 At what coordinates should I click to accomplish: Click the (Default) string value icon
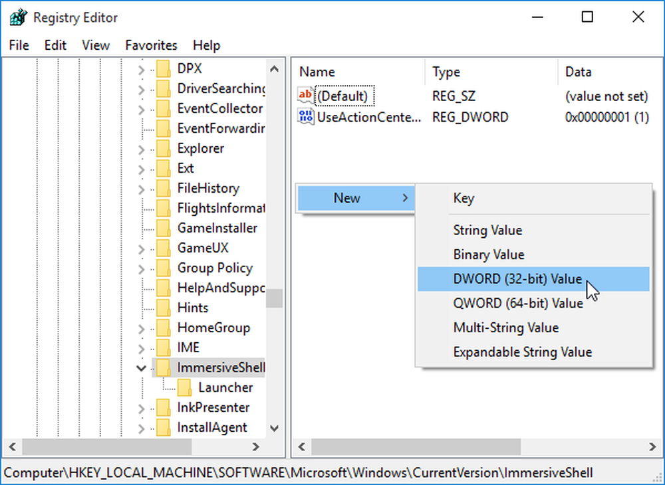click(305, 96)
